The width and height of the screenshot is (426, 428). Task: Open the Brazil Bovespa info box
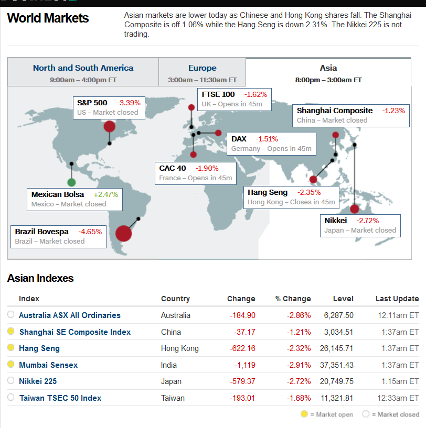coord(58,237)
